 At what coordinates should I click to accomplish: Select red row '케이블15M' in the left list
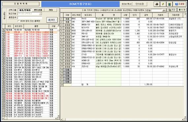(30, 93)
